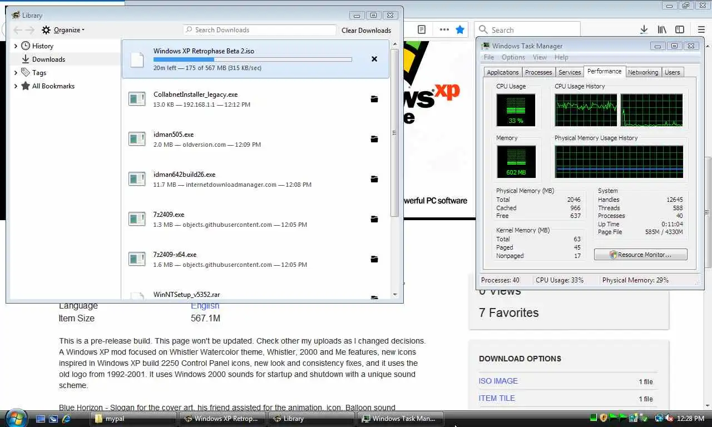Switch to Library taskbar button
Image resolution: width=712 pixels, height=427 pixels.
tap(311, 419)
